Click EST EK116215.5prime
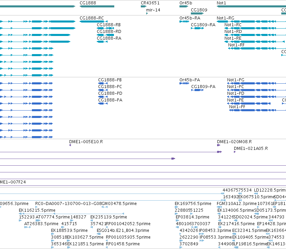 click(37, 210)
